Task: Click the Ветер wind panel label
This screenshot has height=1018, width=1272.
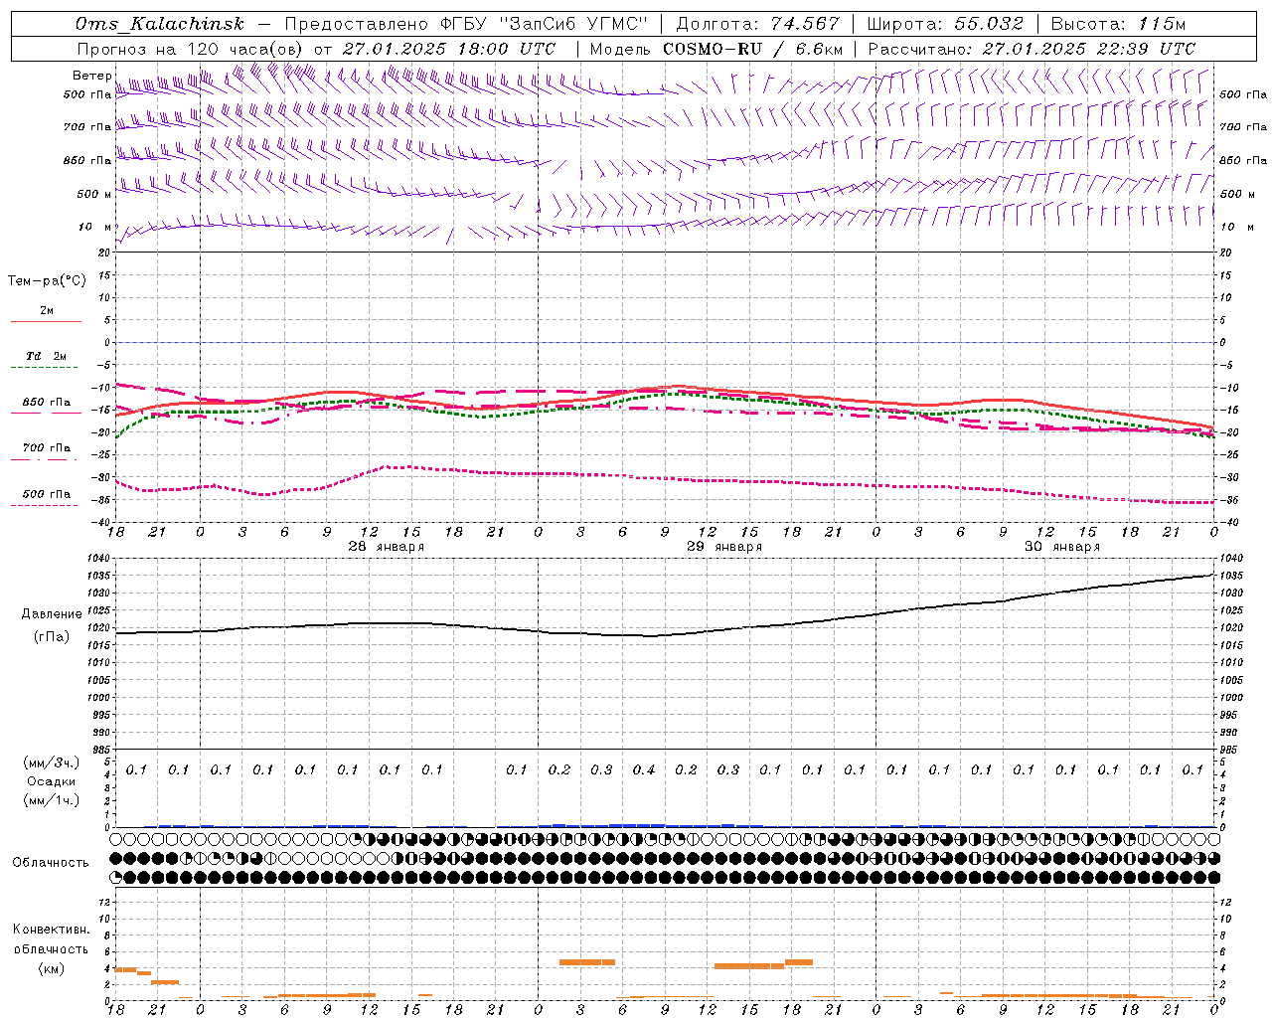Action: 91,76
